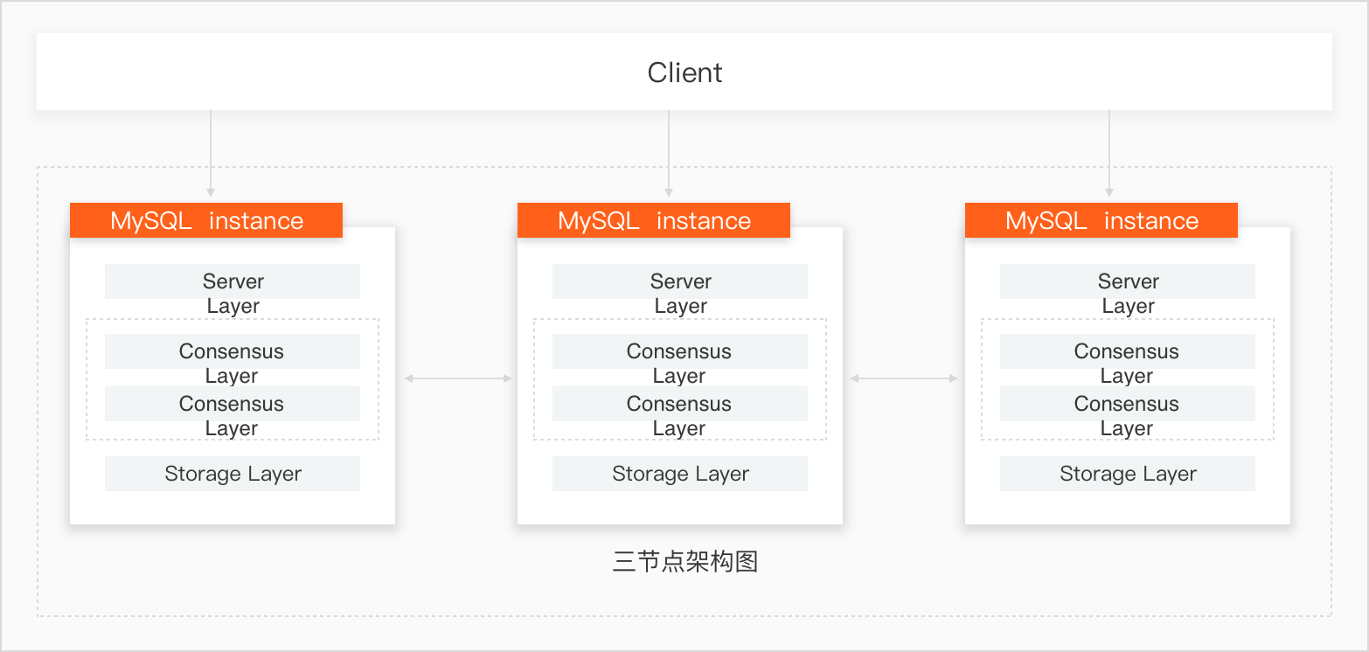Image resolution: width=1369 pixels, height=652 pixels.
Task: Select the middle MySQL instance orange header
Action: click(x=654, y=220)
